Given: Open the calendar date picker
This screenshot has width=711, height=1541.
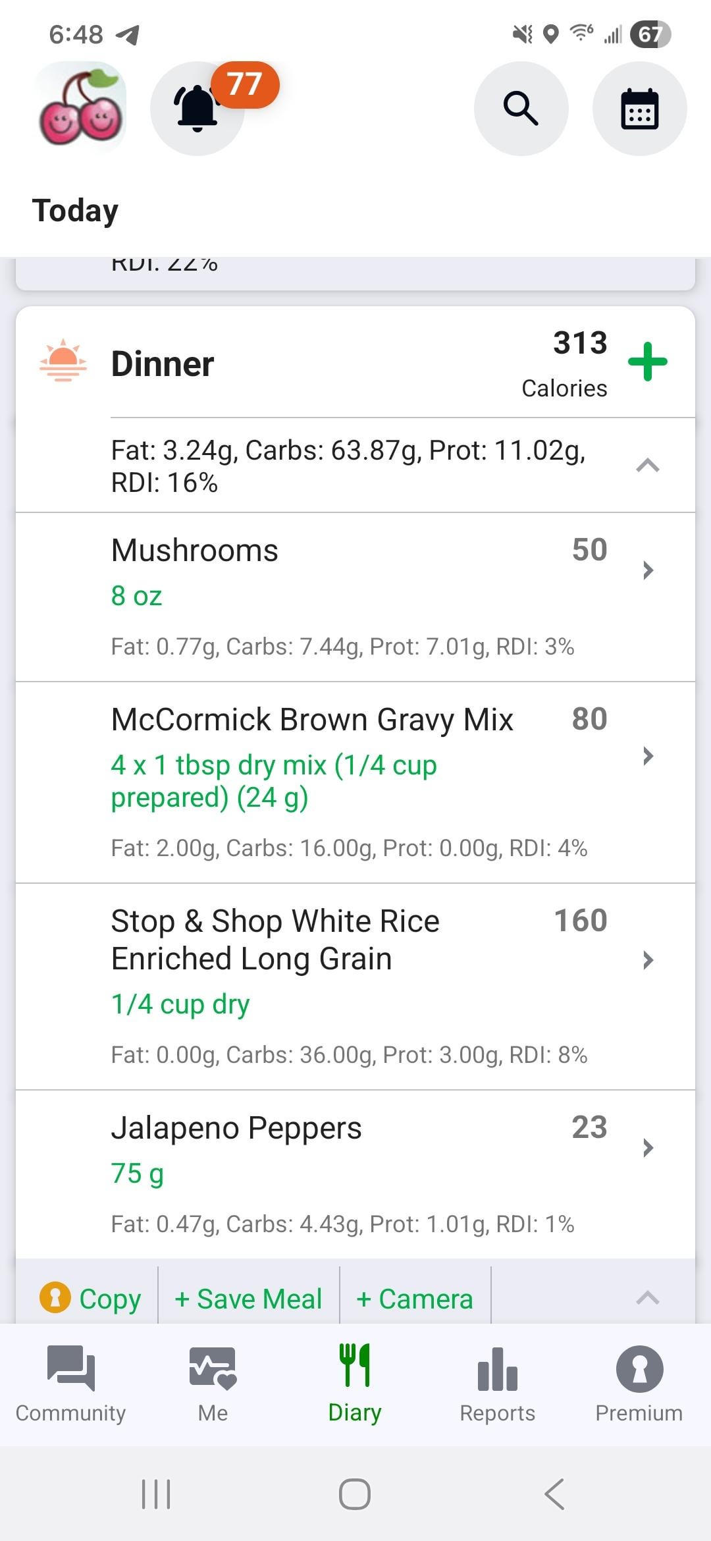Looking at the screenshot, I should pos(639,109).
